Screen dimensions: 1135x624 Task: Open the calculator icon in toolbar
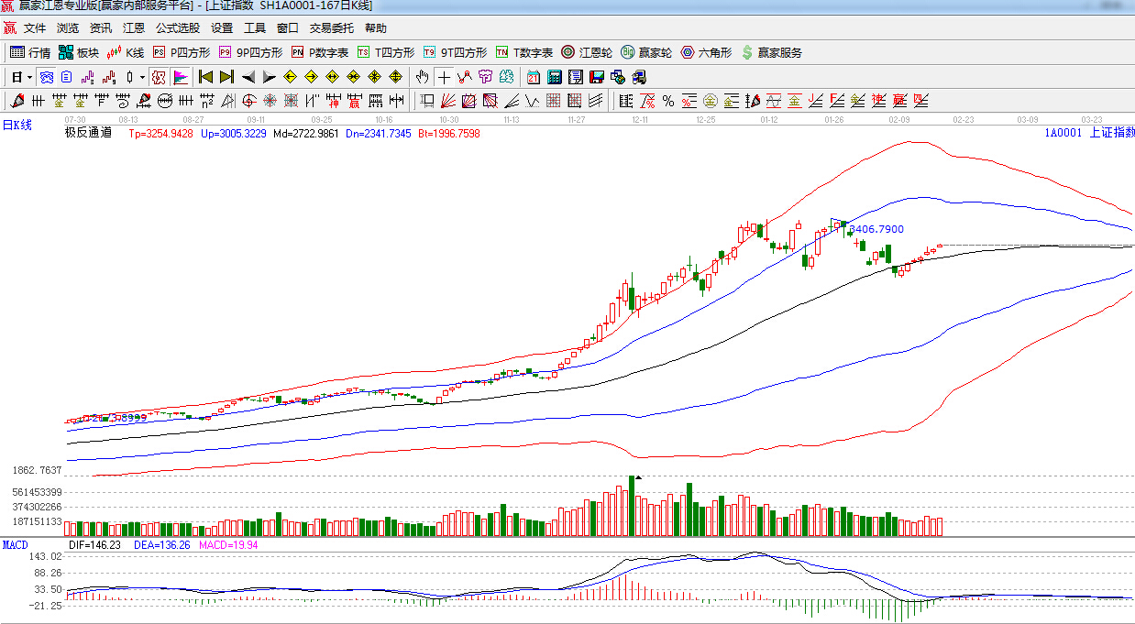point(555,76)
